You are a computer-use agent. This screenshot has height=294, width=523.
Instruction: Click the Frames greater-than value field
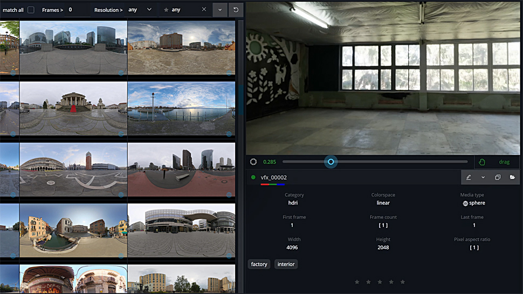(x=78, y=10)
